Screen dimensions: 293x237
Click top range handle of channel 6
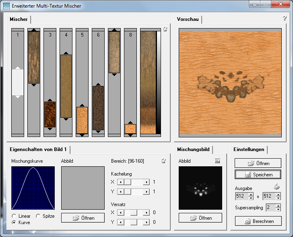tap(98, 84)
